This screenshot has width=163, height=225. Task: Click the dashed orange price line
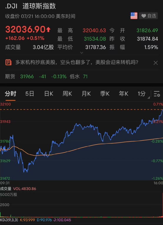(x=81, y=109)
